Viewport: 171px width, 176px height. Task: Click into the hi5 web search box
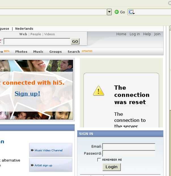37,41
